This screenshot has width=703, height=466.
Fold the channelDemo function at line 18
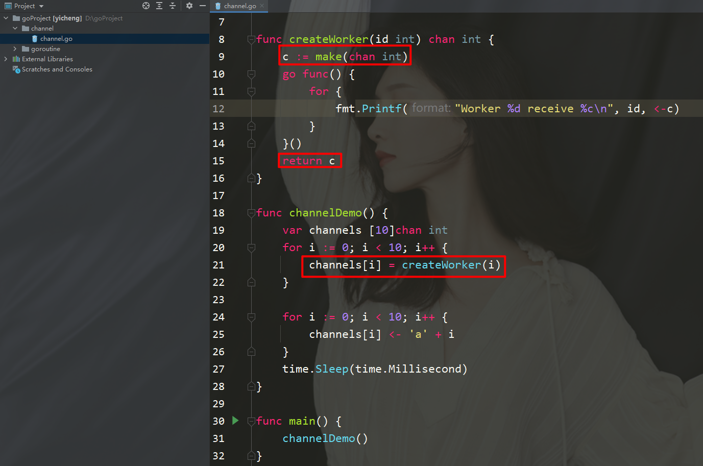pyautogui.click(x=251, y=213)
